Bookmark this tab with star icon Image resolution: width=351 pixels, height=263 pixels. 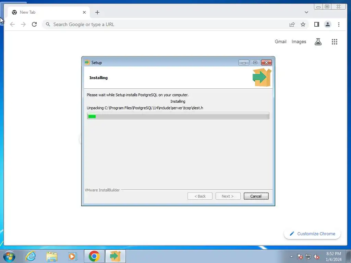pos(303,24)
